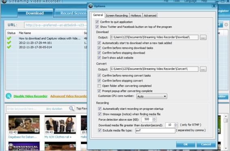Toggle Confirm before removing download tasks
This screenshot has width=230, height=151.
(99, 48)
